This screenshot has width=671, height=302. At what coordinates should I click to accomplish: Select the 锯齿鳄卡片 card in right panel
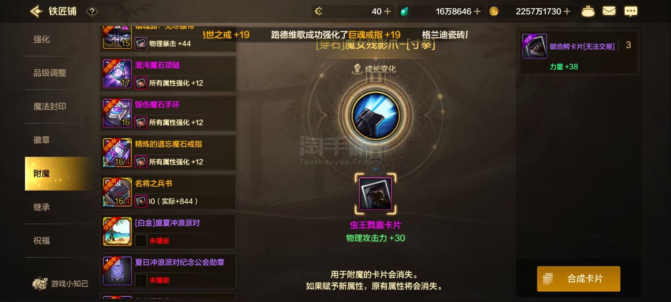point(579,53)
